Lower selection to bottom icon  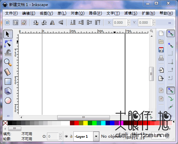tap(73, 23)
